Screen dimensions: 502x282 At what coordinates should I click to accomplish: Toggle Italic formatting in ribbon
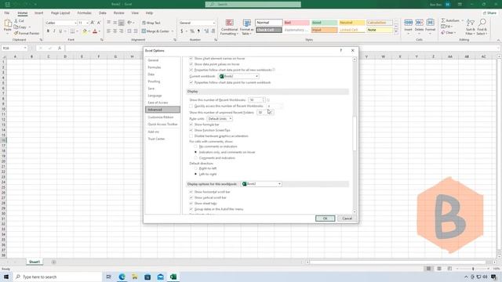click(54, 31)
